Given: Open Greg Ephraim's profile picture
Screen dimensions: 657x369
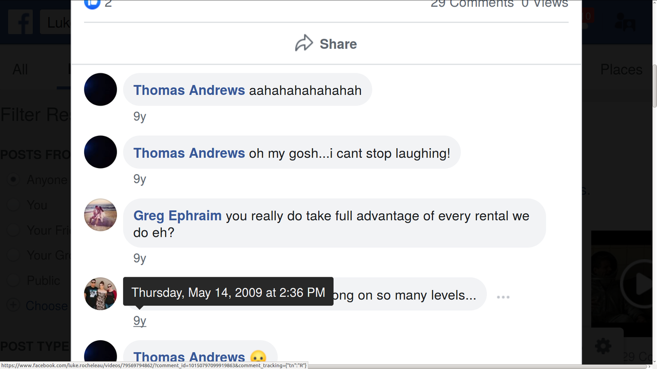Looking at the screenshot, I should pyautogui.click(x=101, y=215).
